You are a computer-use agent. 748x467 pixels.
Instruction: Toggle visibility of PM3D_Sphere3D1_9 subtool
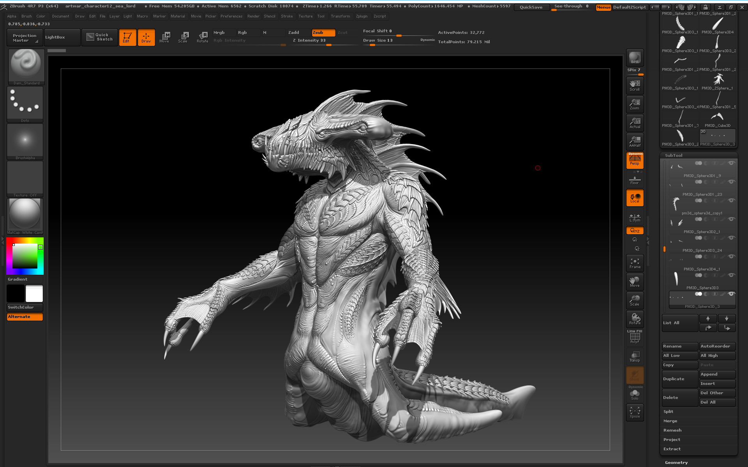point(731,163)
